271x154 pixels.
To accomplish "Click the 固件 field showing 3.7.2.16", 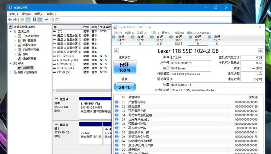I will (x=190, y=58).
